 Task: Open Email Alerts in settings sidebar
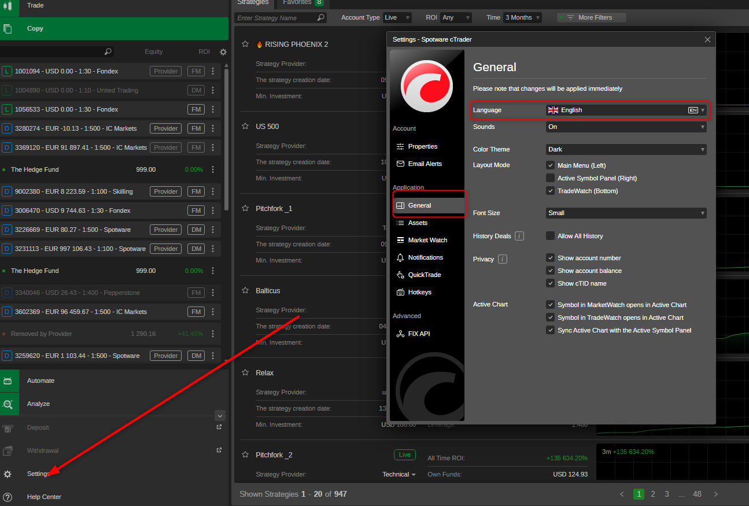[425, 164]
